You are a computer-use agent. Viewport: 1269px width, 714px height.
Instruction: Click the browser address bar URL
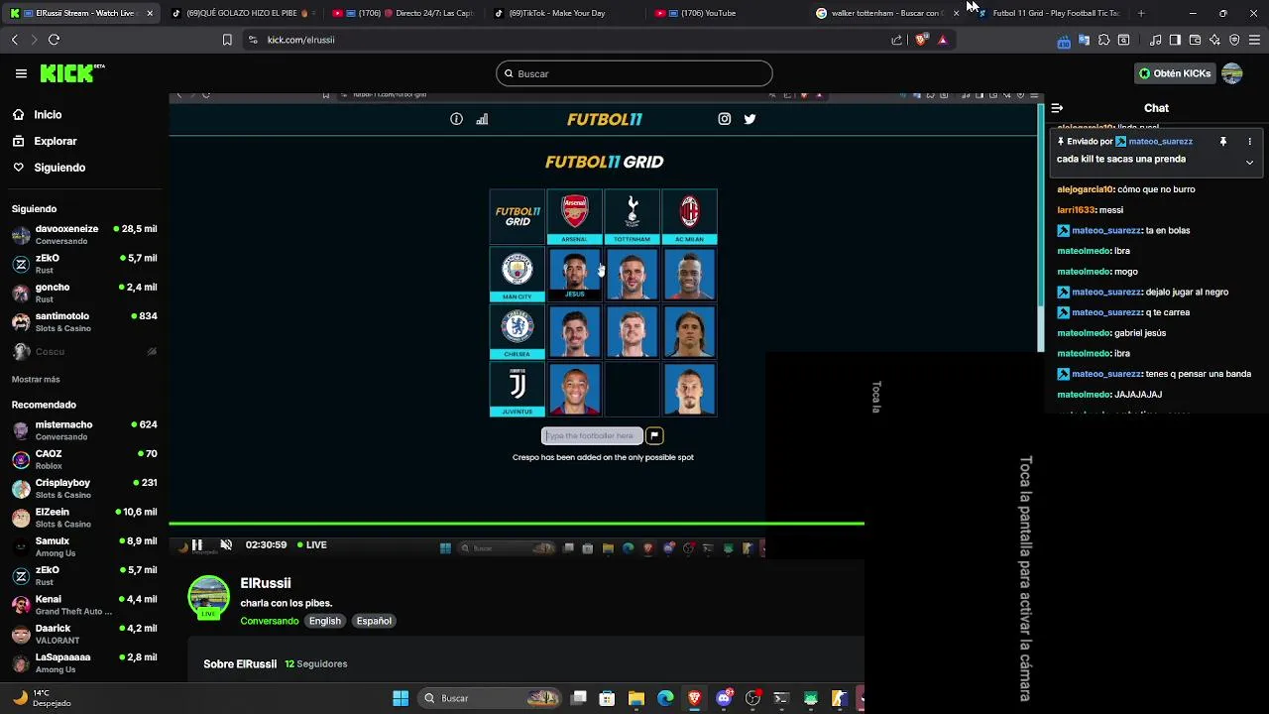[x=300, y=40]
